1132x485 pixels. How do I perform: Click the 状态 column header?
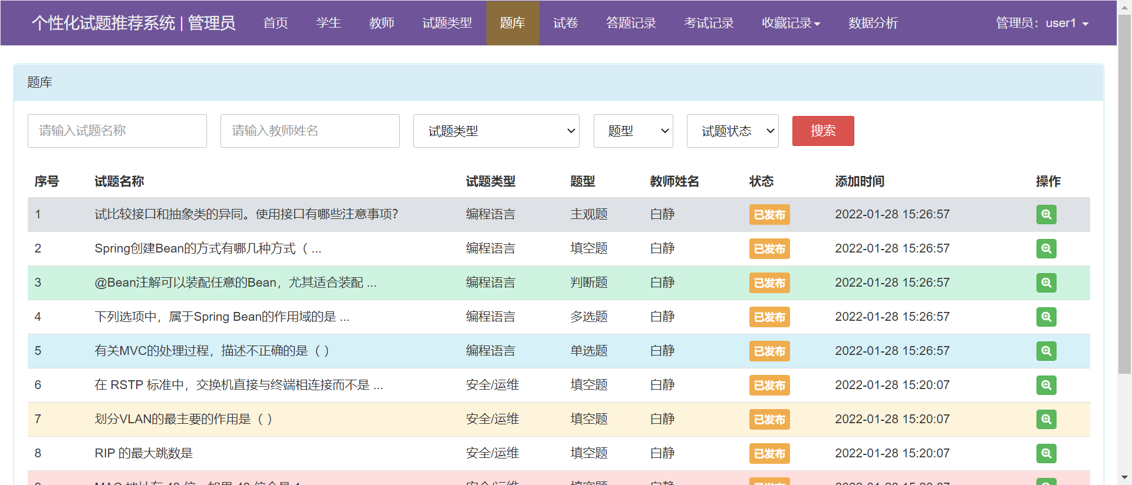(x=761, y=181)
